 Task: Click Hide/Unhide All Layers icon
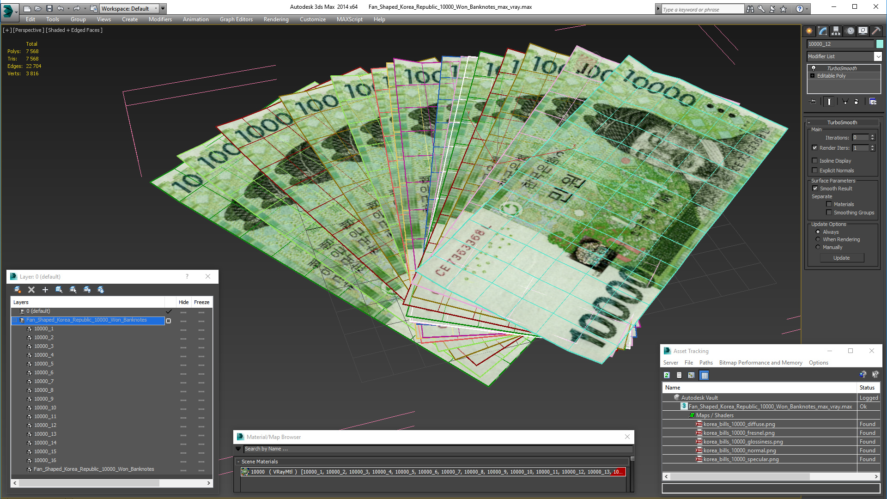coord(87,290)
